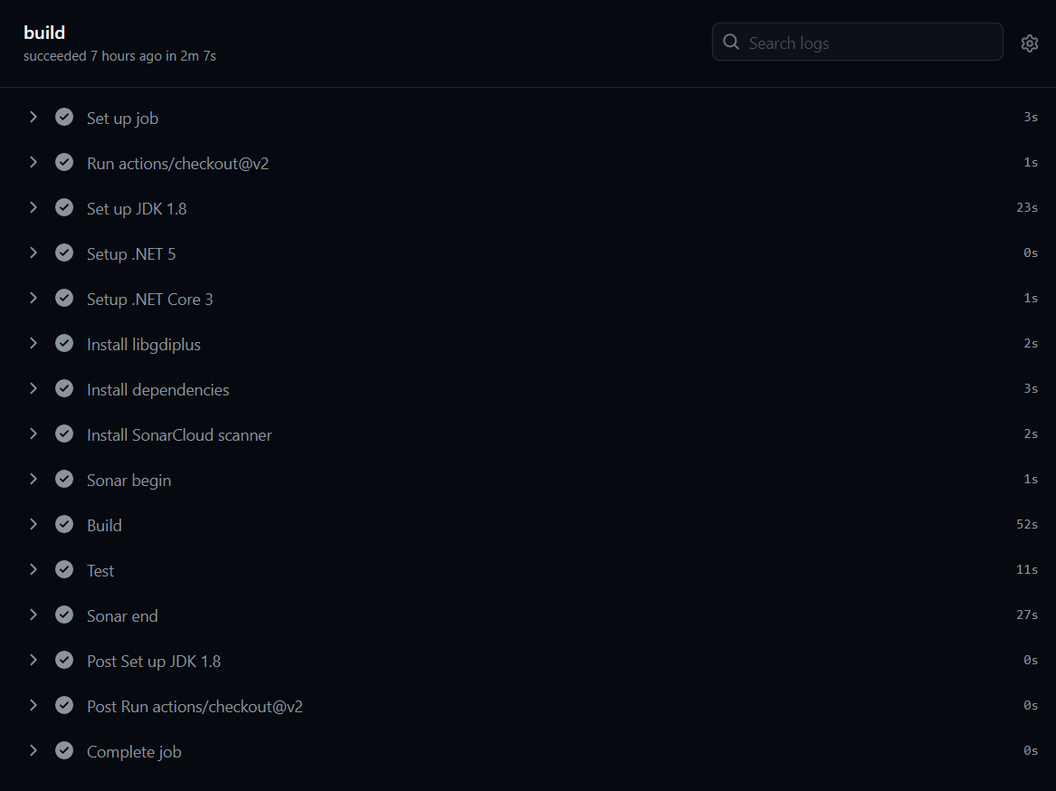Click the success check icon beside Complete job
This screenshot has height=791, width=1056.
[x=64, y=750]
